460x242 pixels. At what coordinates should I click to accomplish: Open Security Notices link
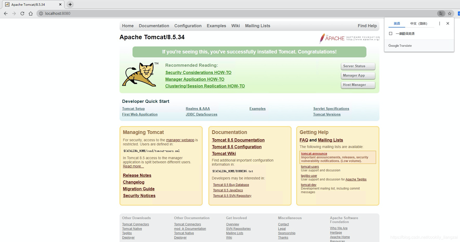[139, 196]
